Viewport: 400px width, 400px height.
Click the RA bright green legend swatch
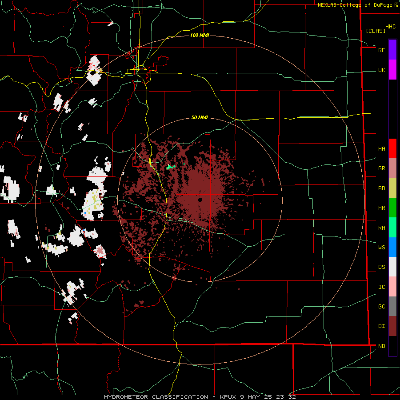392,228
